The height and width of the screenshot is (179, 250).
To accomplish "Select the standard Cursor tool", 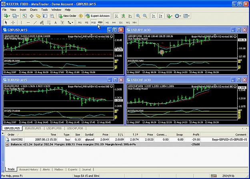I will pyautogui.click(x=6, y=23).
